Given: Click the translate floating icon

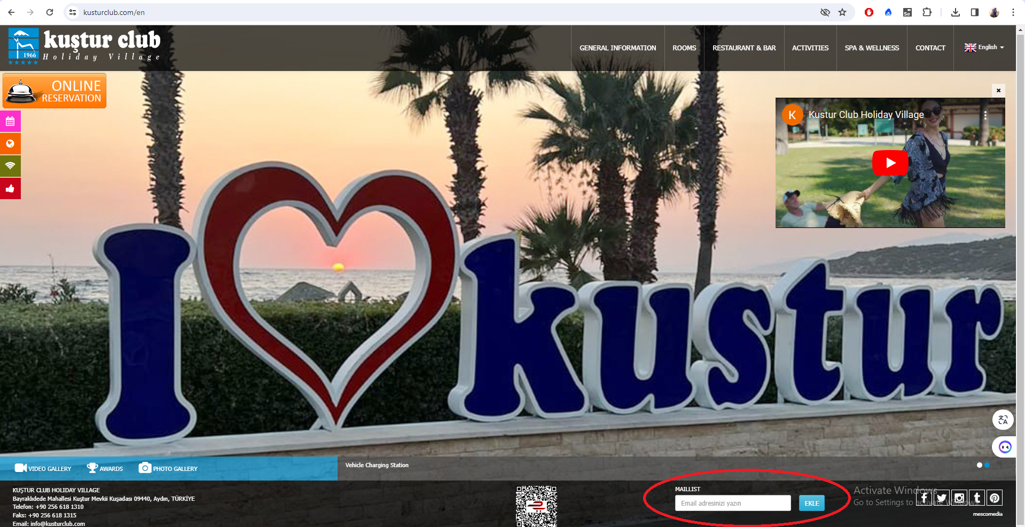Looking at the screenshot, I should pyautogui.click(x=1003, y=420).
